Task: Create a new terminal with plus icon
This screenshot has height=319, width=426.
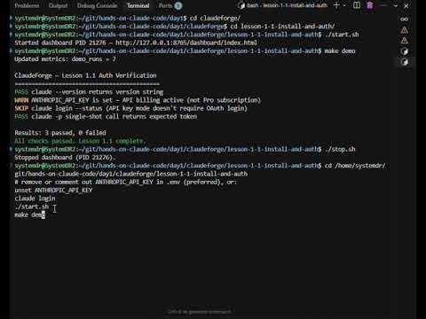Action: tap(336, 5)
